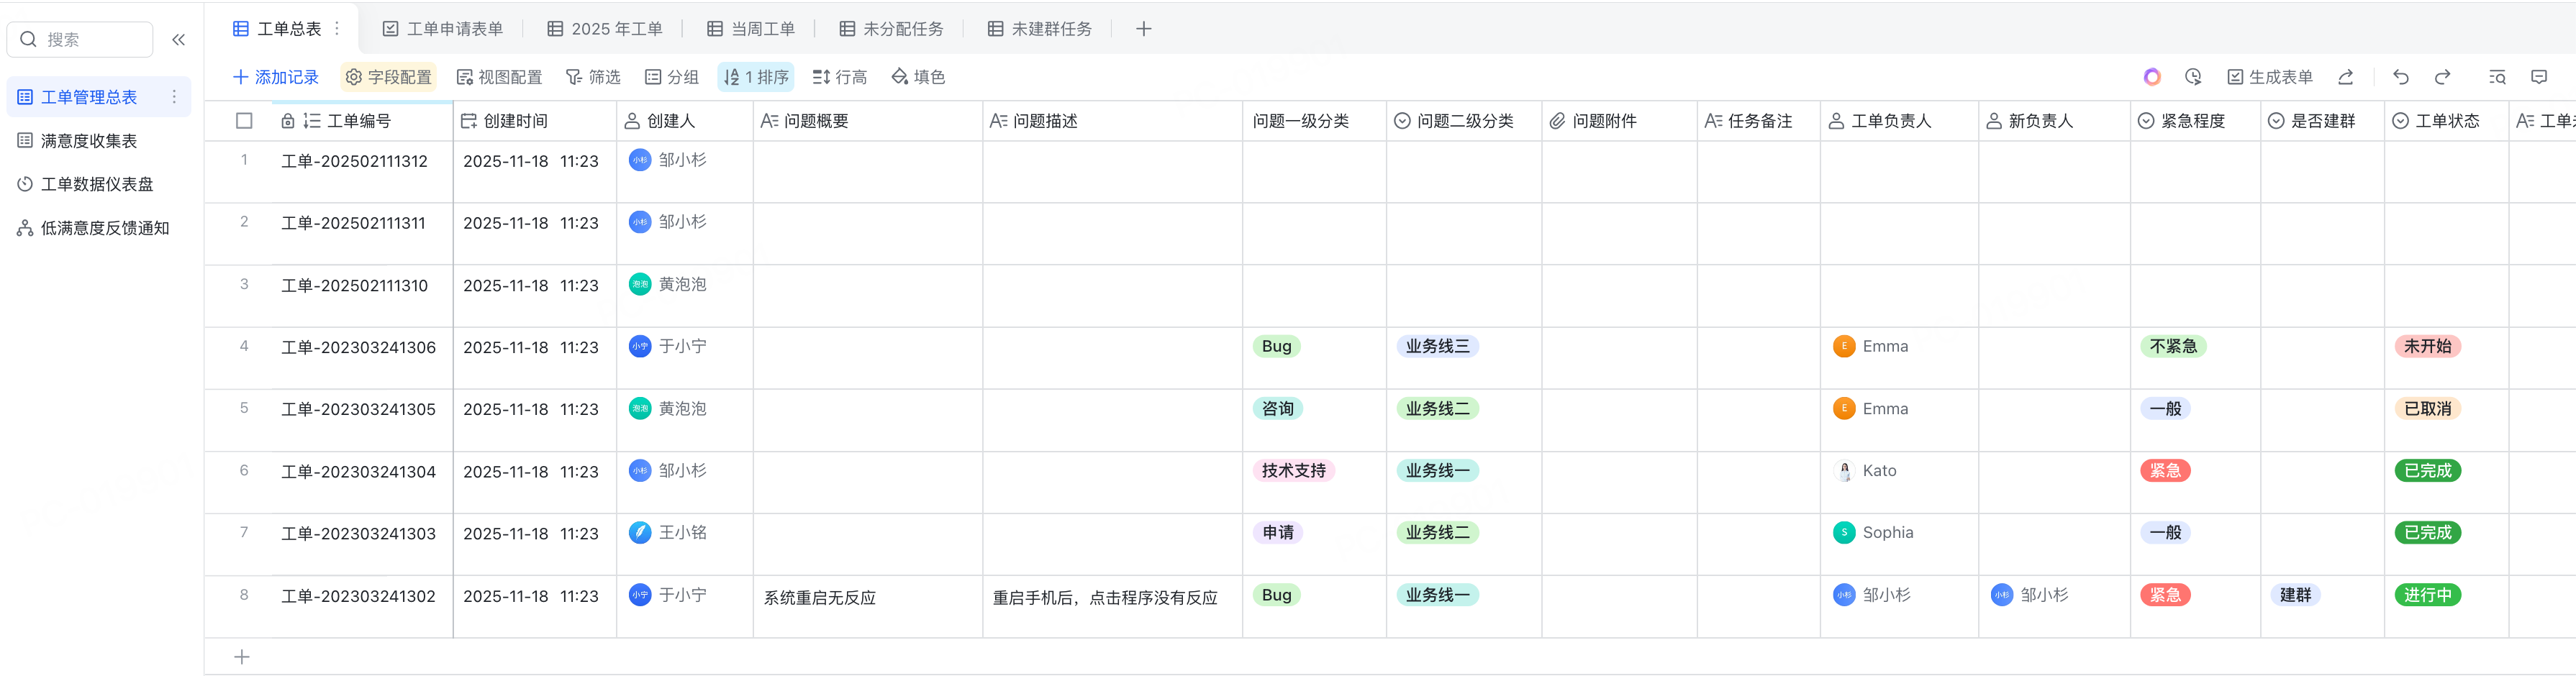The width and height of the screenshot is (2576, 676).
Task: Tick the select-all checkbox in header row
Action: tap(244, 121)
